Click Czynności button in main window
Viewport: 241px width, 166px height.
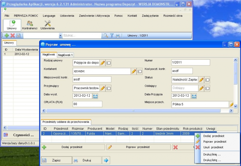pyautogui.click(x=21, y=135)
